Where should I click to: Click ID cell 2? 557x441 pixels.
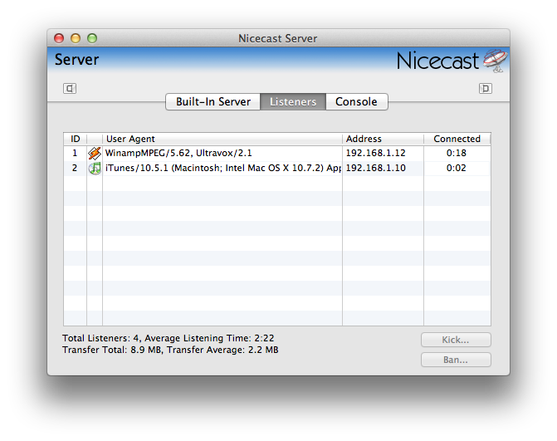[75, 168]
